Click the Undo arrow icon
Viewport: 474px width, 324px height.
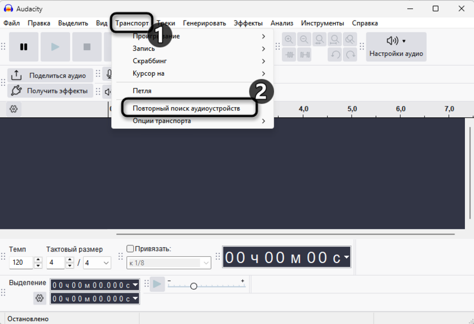(335, 55)
